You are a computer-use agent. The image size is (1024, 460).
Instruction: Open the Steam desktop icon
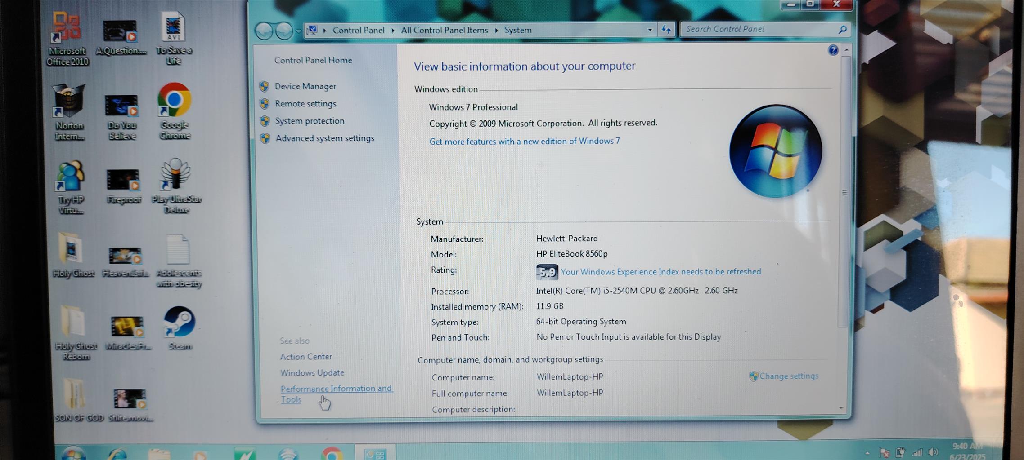click(179, 323)
